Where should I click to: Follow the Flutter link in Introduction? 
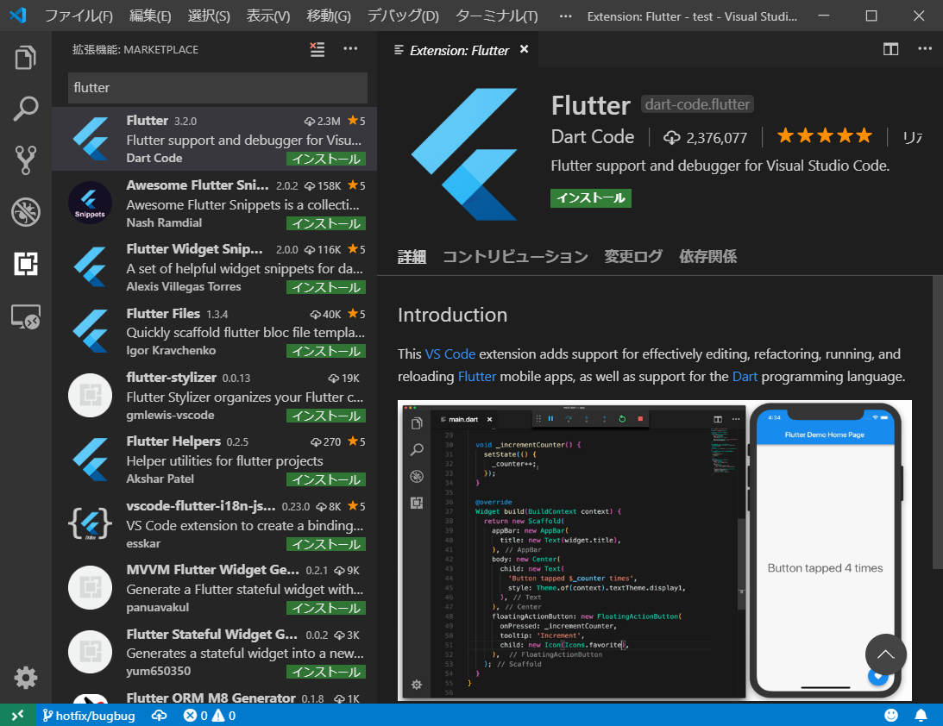[x=477, y=377]
